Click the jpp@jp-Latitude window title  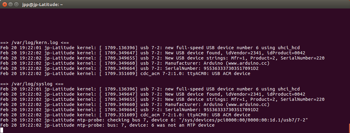42,5
